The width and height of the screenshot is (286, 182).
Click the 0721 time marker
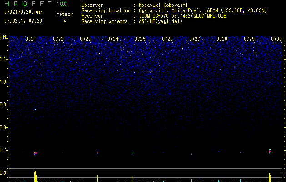[x=31, y=39]
